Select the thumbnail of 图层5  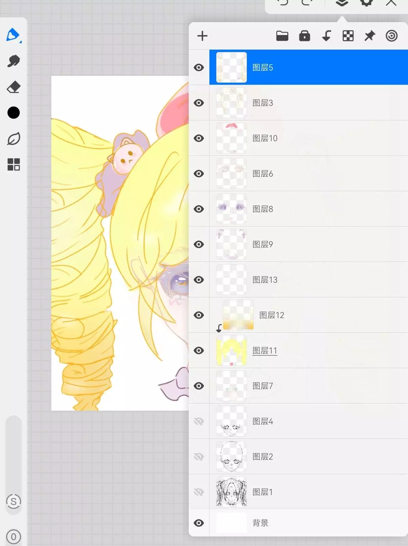pyautogui.click(x=232, y=67)
